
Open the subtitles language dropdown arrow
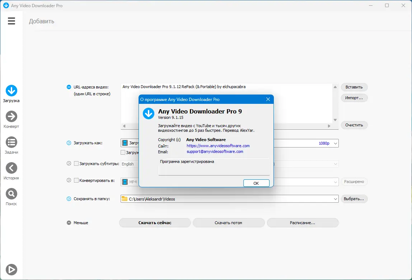pyautogui.click(x=335, y=164)
